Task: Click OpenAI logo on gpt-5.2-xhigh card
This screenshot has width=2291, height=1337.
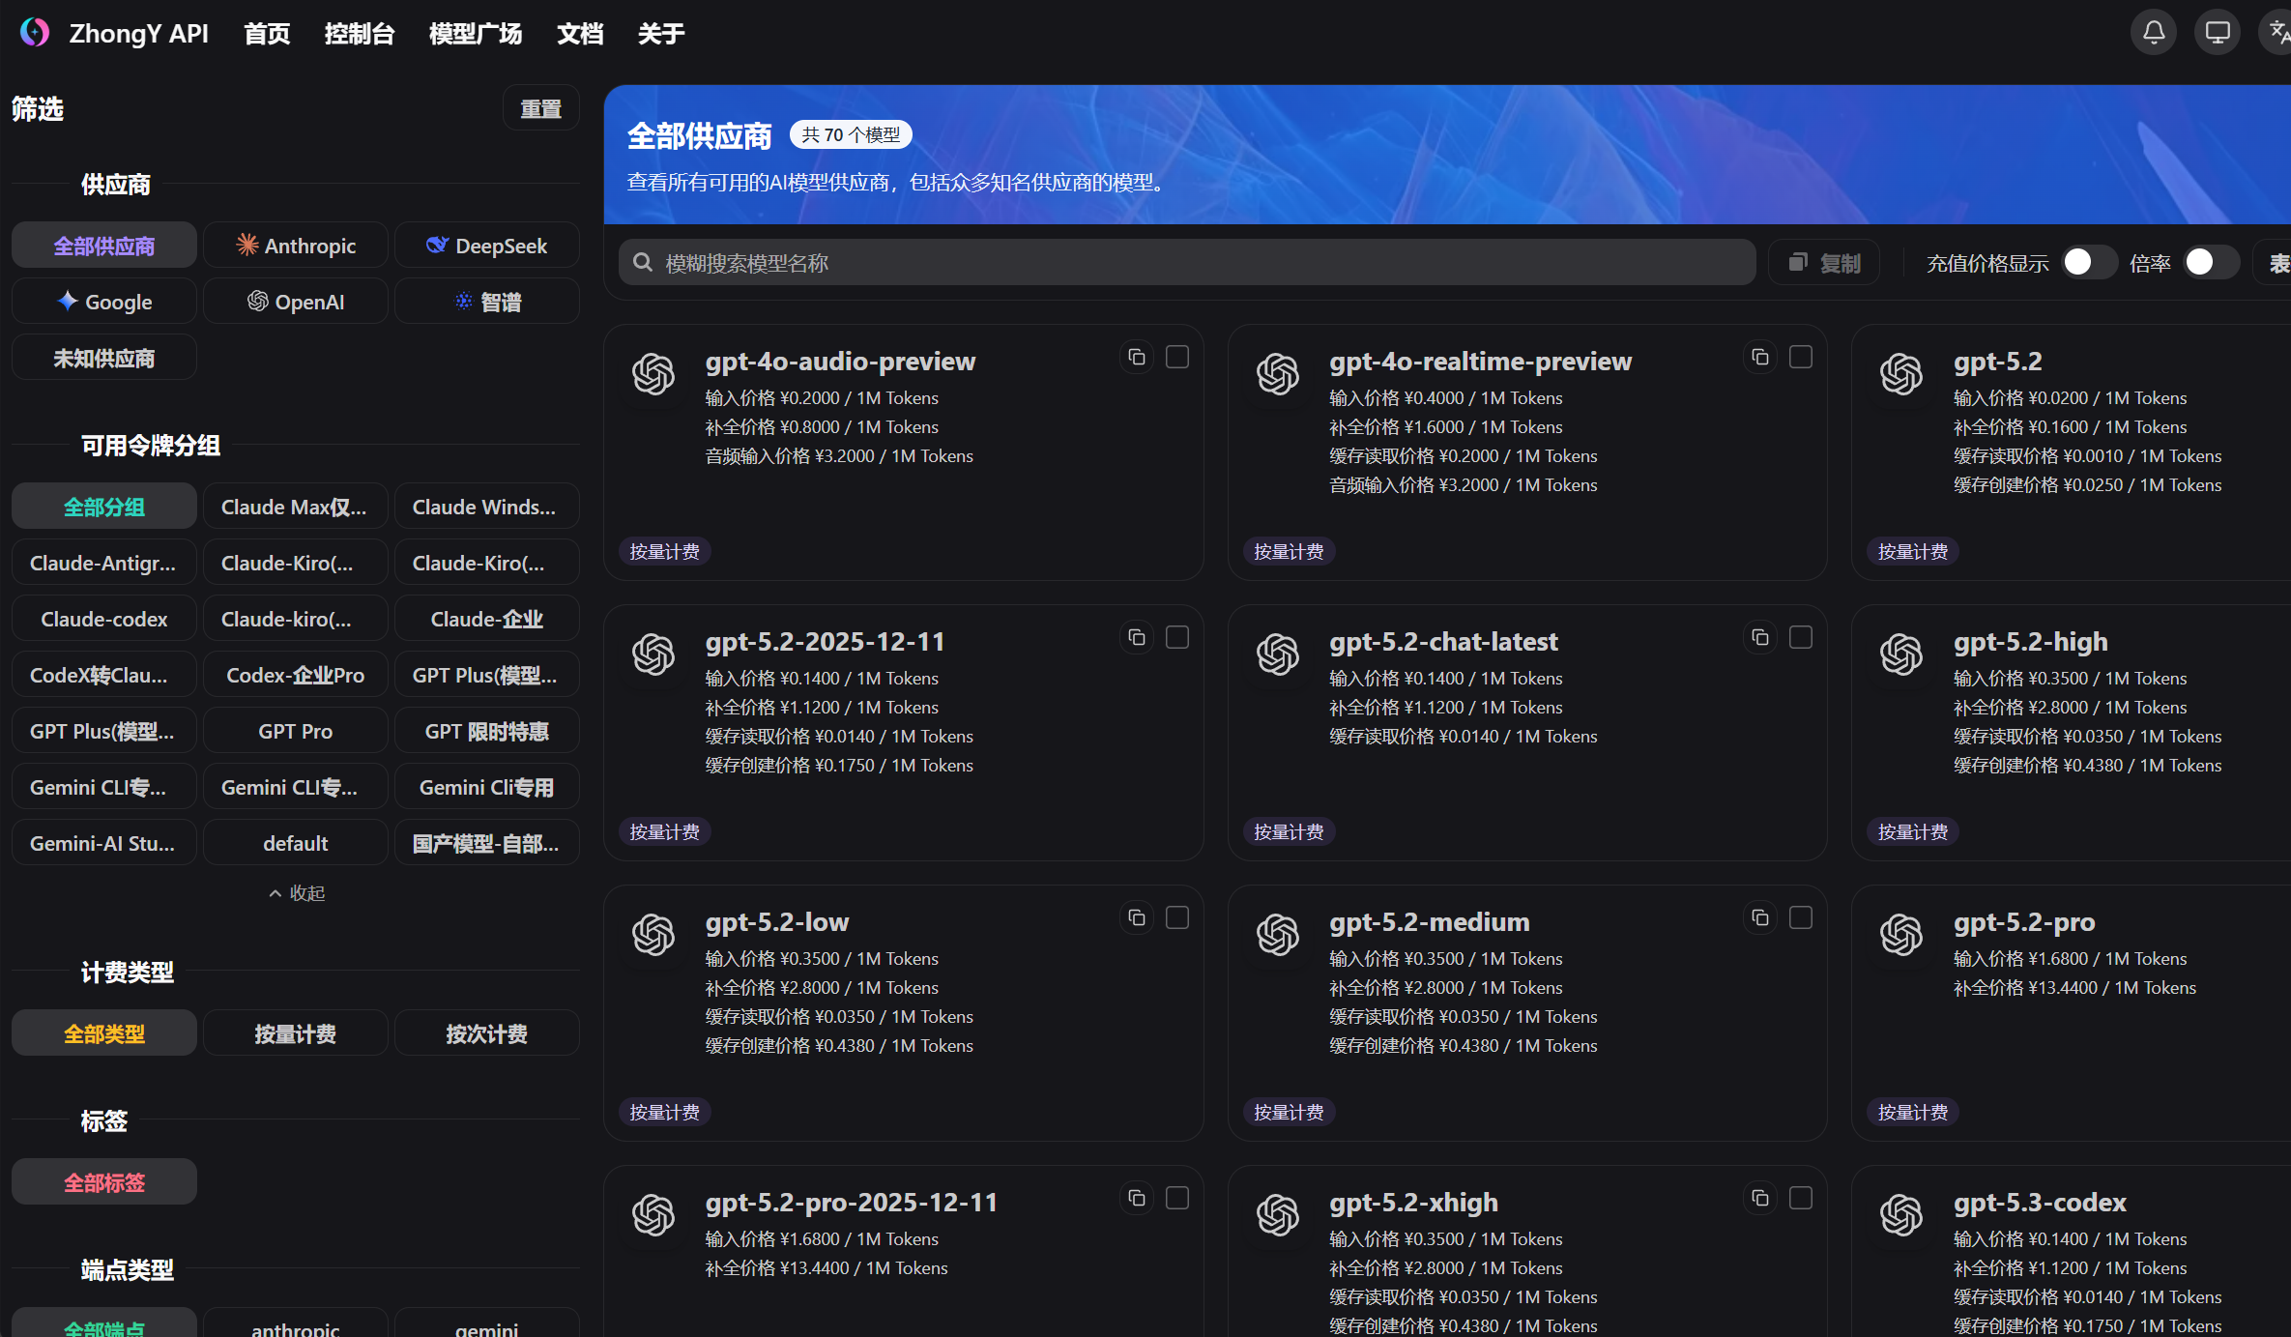Action: click(1278, 1215)
